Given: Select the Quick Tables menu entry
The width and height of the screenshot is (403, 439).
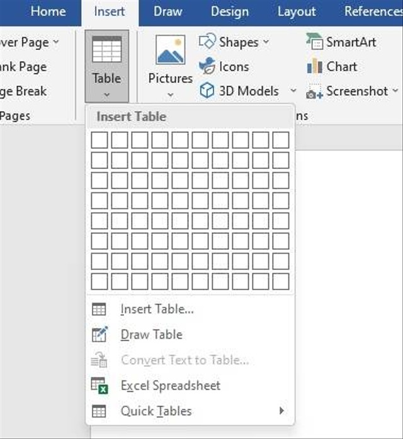Looking at the screenshot, I should click(x=156, y=411).
